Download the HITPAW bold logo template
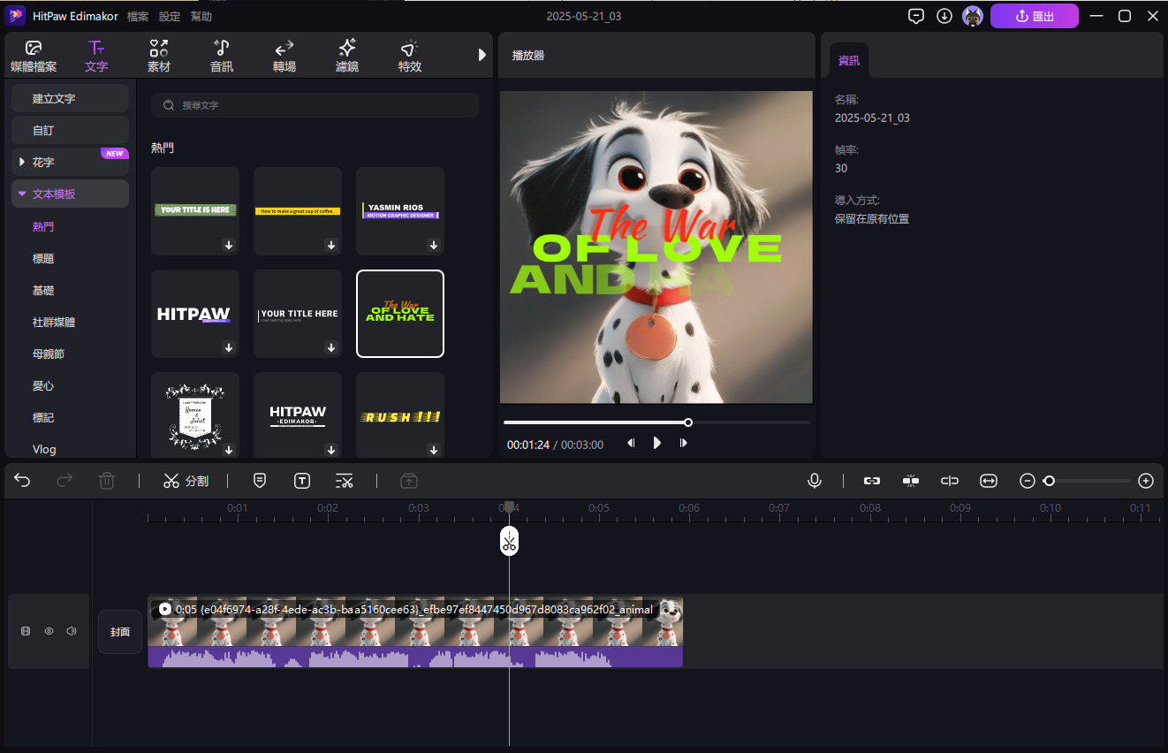Viewport: 1168px width, 753px height. click(229, 347)
